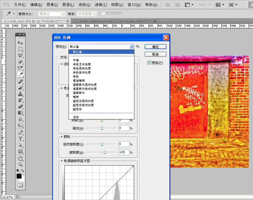Viewport: 253px width, 200px height.
Task: Switch to the Wall_start.JPG document tab
Action: pos(34,21)
